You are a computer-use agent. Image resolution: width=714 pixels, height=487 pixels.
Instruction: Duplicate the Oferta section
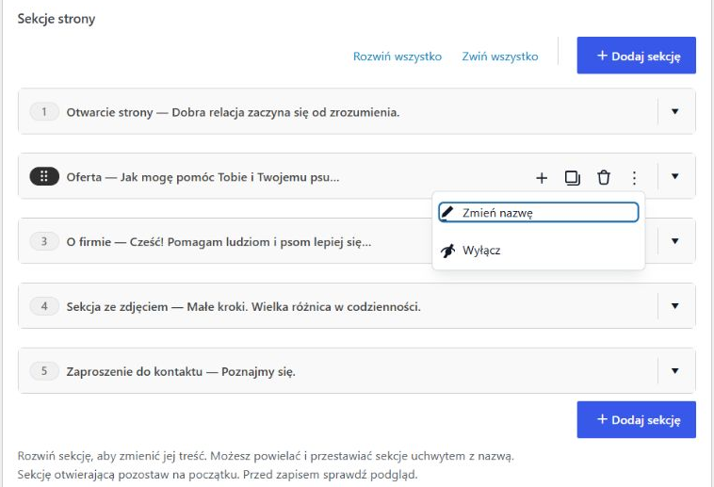click(x=573, y=178)
